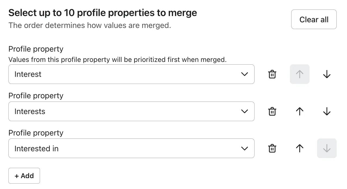Move the Interested in property up
This screenshot has width=347, height=189.
click(299, 148)
